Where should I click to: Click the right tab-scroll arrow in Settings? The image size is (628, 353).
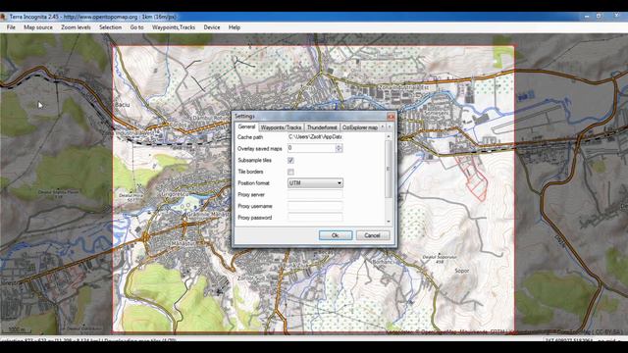390,126
